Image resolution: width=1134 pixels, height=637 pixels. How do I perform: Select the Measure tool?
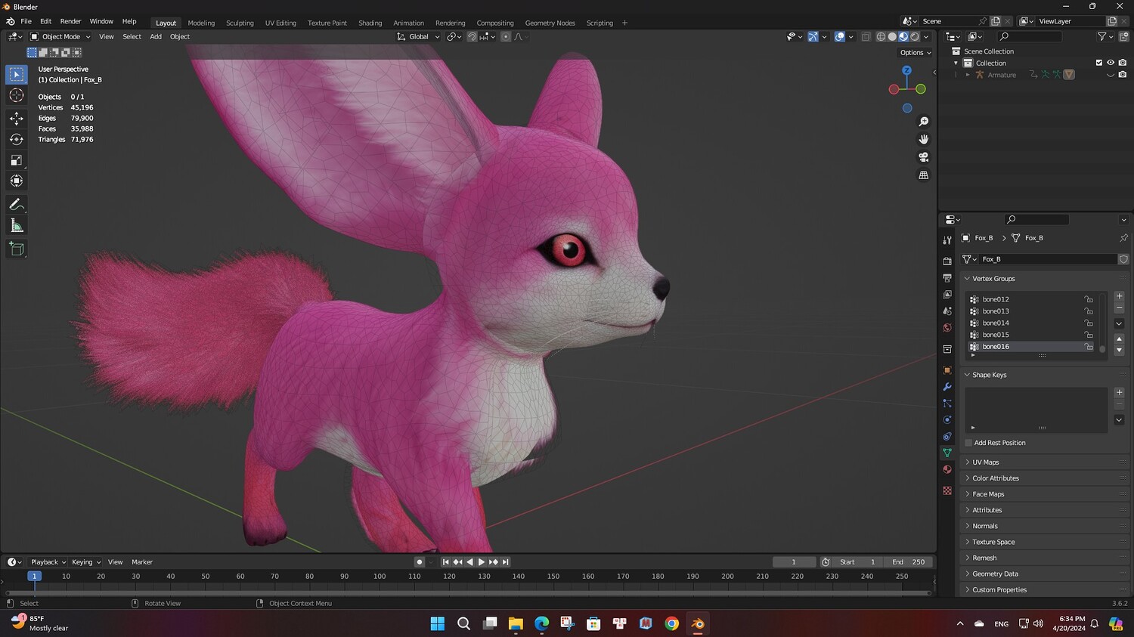point(16,226)
